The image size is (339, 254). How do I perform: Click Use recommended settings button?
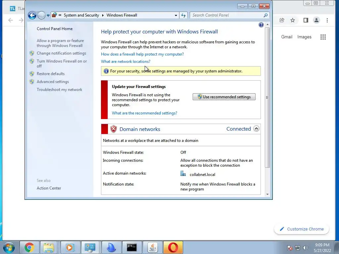pos(224,97)
